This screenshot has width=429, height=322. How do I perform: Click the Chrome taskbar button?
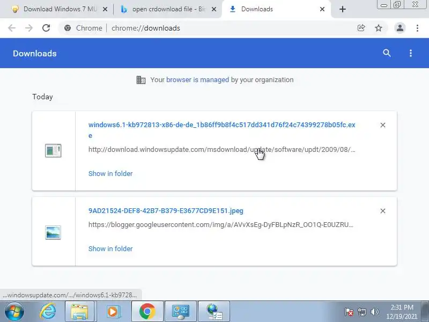147,311
